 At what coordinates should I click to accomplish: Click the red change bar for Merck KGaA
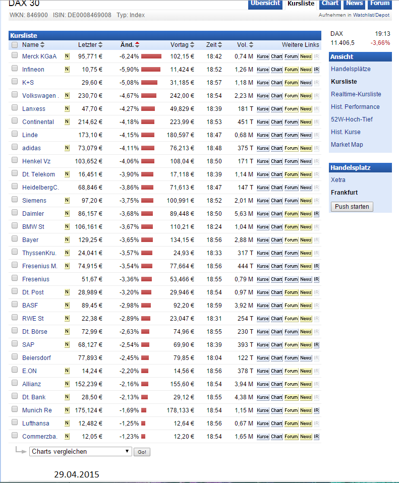pyautogui.click(x=151, y=56)
